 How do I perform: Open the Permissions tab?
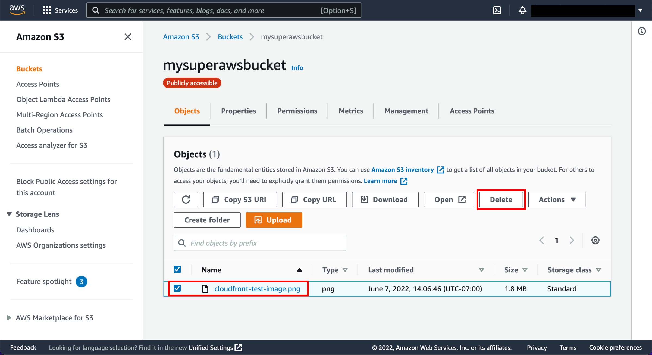point(297,111)
